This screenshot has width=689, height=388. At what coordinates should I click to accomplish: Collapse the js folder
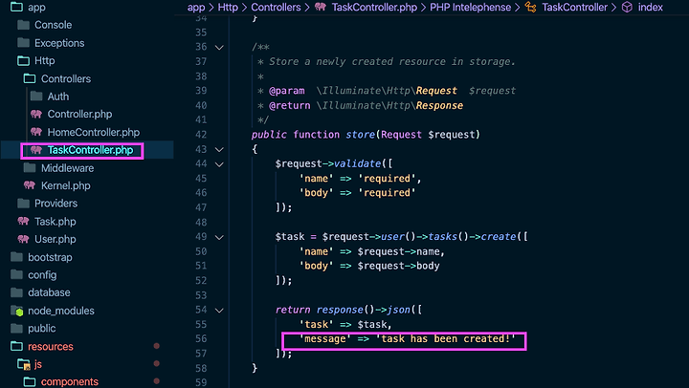38,364
